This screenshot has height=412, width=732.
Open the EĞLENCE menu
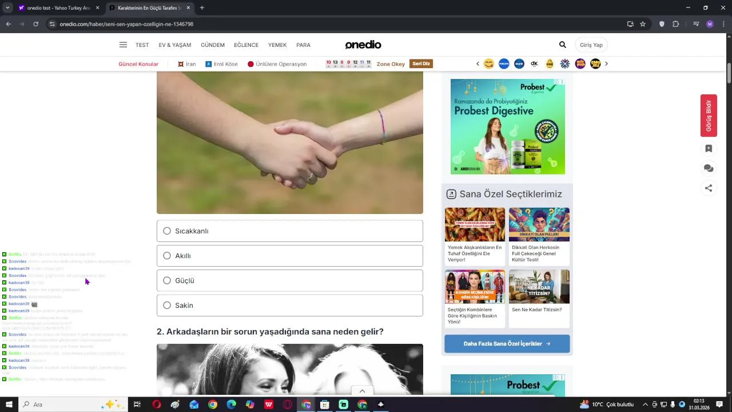point(246,45)
